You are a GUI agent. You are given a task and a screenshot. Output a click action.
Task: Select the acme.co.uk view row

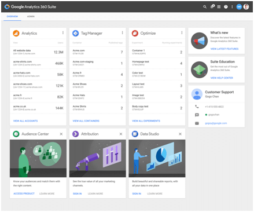tap(38, 108)
